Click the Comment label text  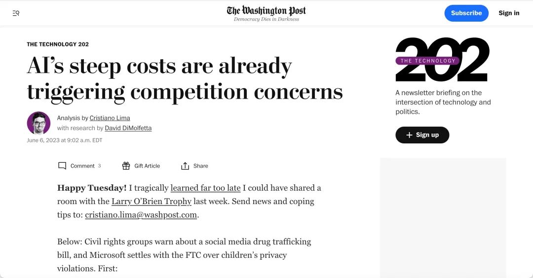[82, 166]
